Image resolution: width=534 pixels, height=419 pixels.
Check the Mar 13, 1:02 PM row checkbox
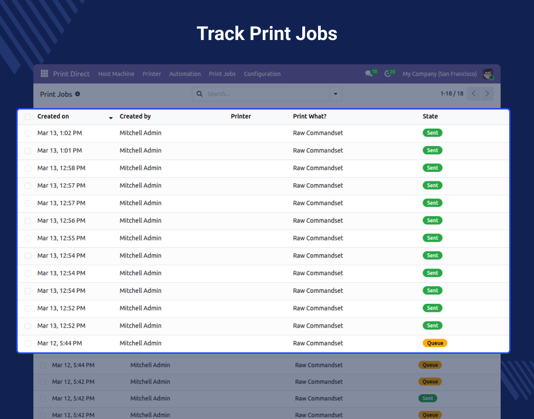28,133
